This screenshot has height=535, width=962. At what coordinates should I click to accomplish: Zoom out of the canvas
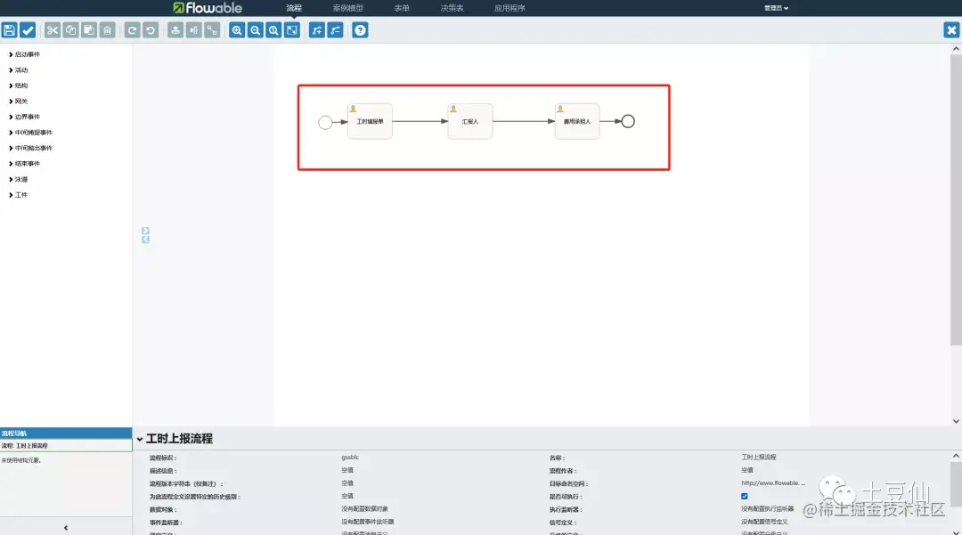coord(256,30)
